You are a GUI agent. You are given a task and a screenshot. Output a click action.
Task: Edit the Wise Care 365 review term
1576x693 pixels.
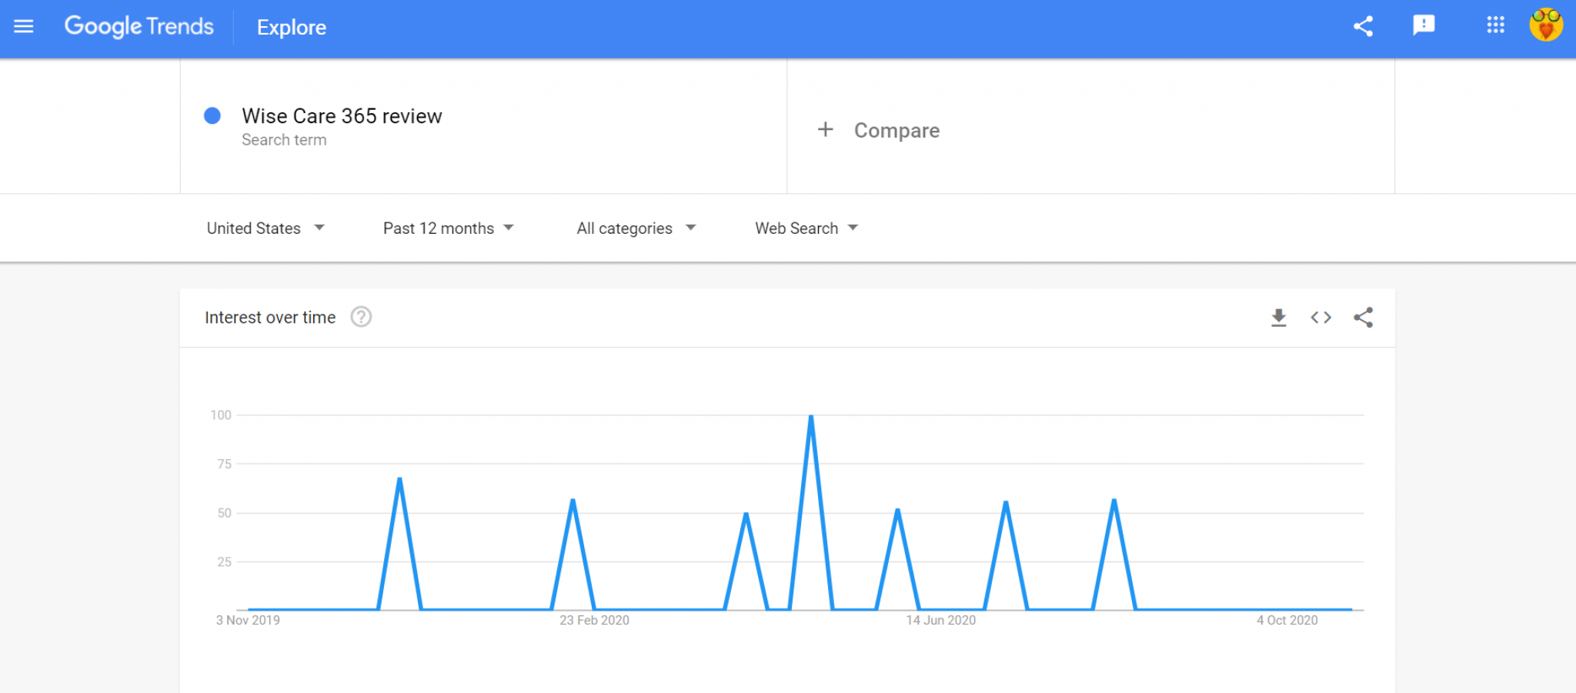click(342, 116)
